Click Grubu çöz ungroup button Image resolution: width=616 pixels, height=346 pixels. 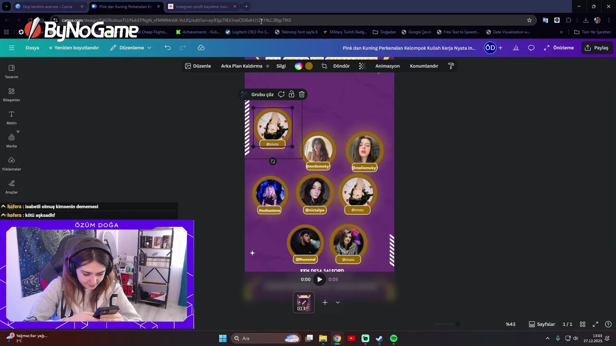point(262,94)
